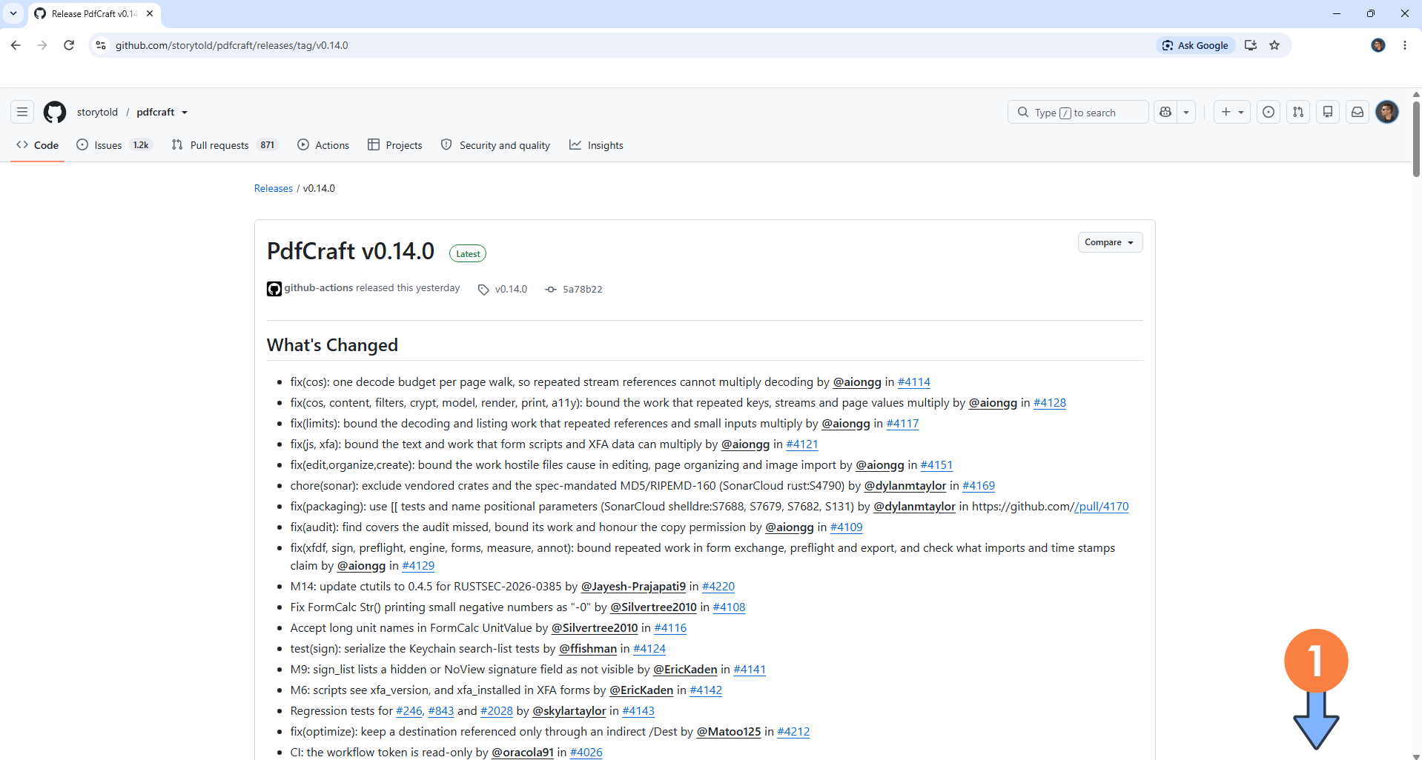Open pull request #4117

coord(902,424)
